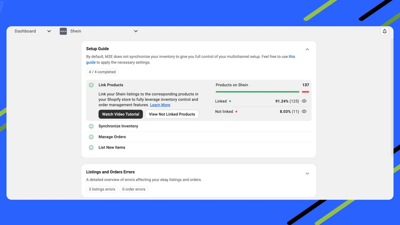Show not linked products via eye icon
Image resolution: width=400 pixels, height=225 pixels.
(304, 111)
